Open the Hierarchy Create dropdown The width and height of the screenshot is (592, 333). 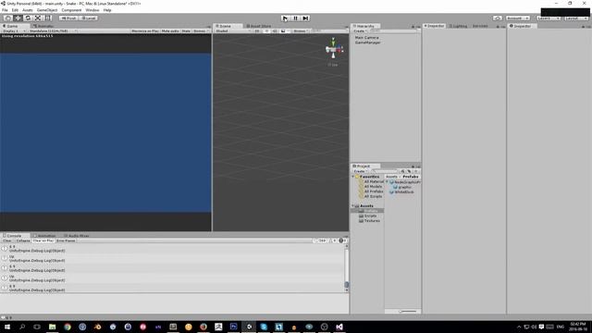(360, 31)
